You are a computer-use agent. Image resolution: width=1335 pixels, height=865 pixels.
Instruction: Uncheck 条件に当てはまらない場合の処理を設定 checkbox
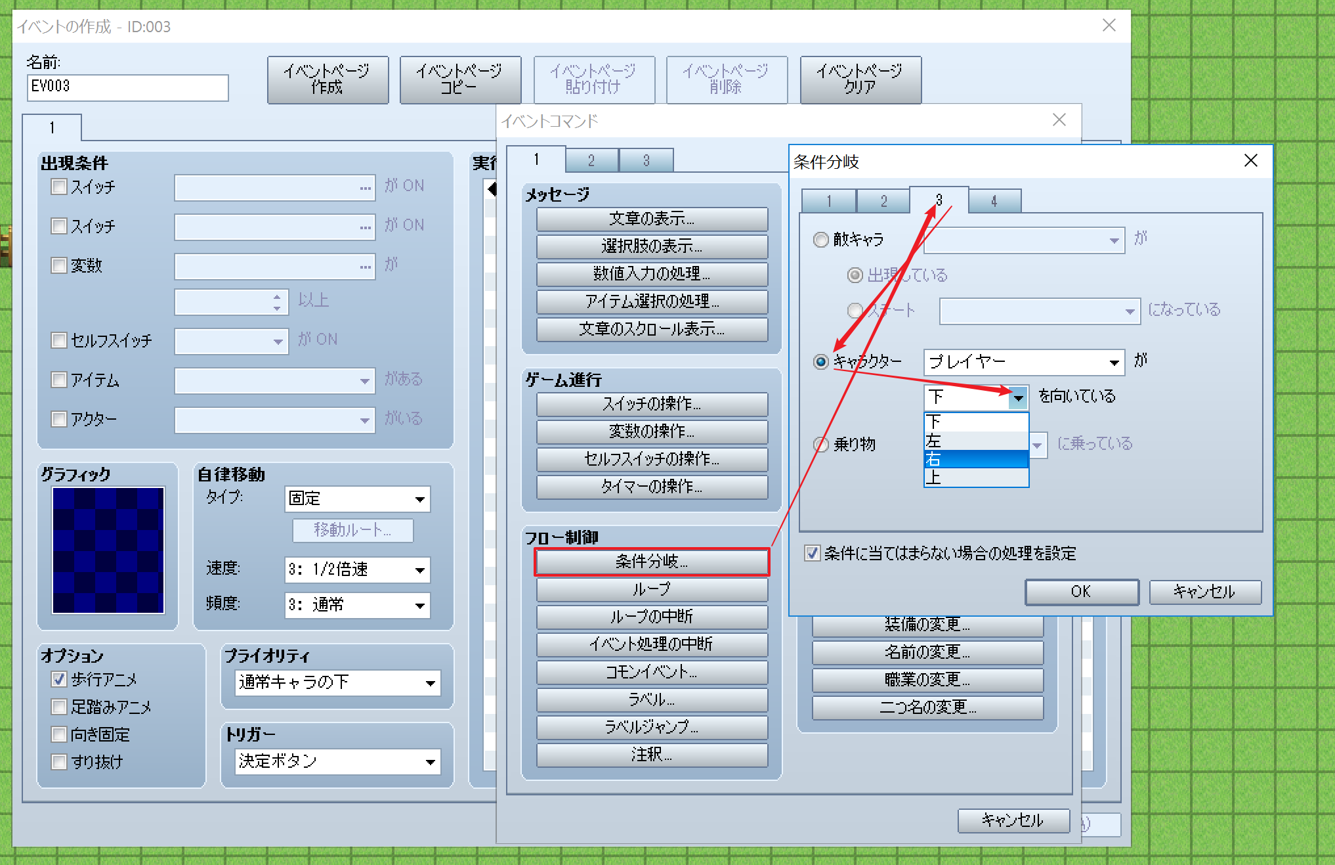point(813,553)
